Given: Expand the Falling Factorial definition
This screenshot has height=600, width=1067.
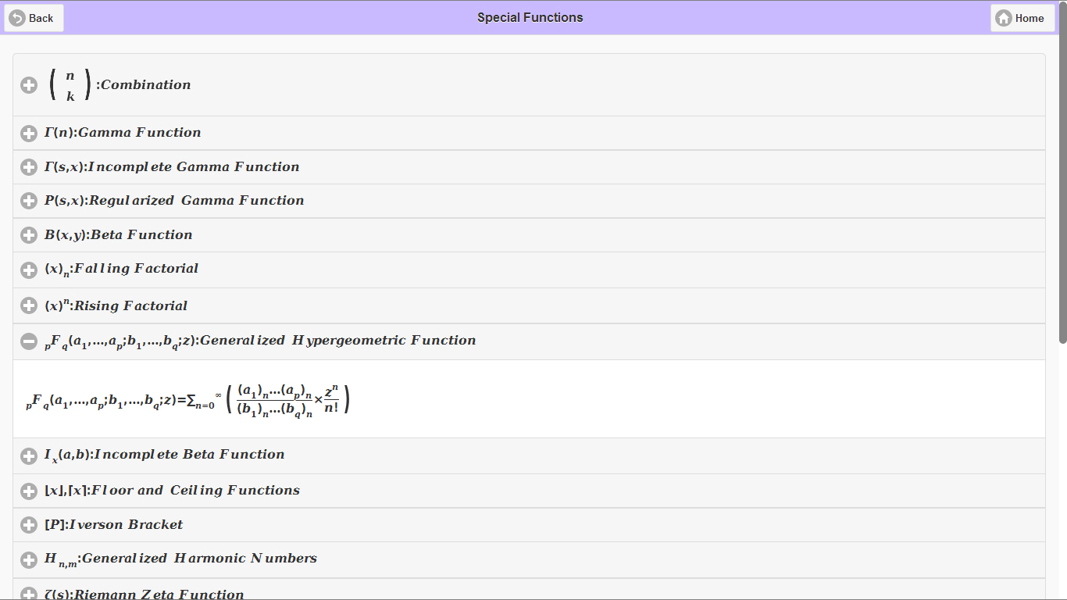Looking at the screenshot, I should [29, 270].
